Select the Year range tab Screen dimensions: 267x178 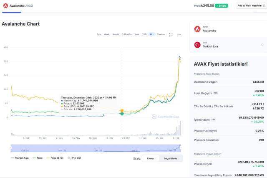click(137, 34)
